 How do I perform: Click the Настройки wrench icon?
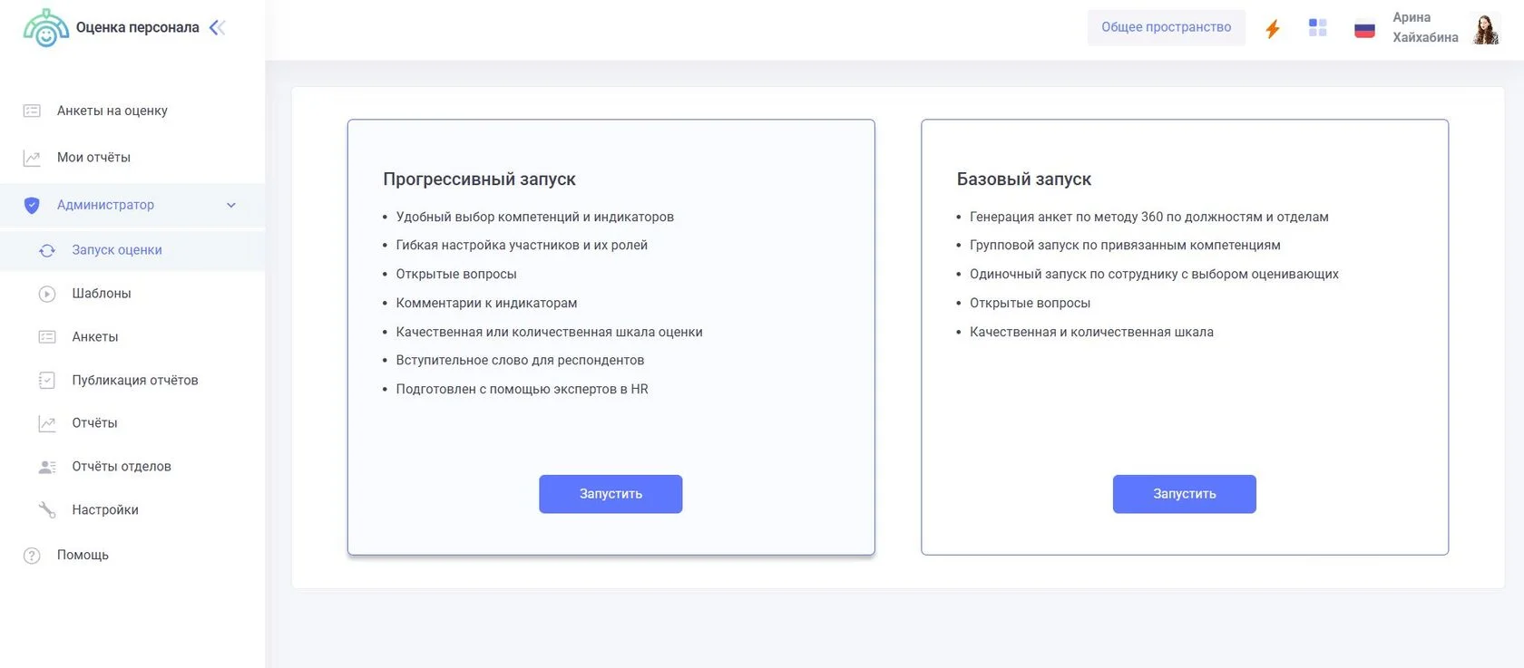[47, 510]
